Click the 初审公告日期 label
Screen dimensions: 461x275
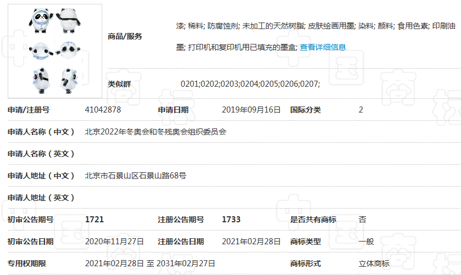[31, 242]
